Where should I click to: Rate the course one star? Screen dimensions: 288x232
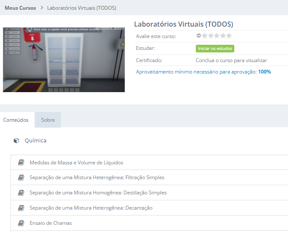click(205, 35)
